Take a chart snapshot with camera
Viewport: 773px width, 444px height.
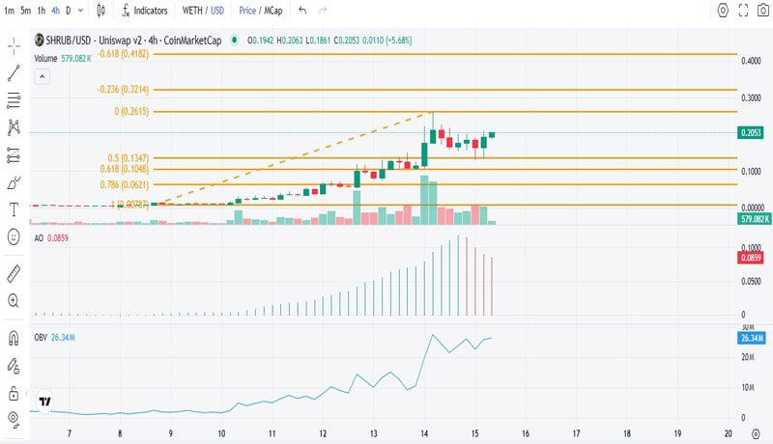(762, 11)
